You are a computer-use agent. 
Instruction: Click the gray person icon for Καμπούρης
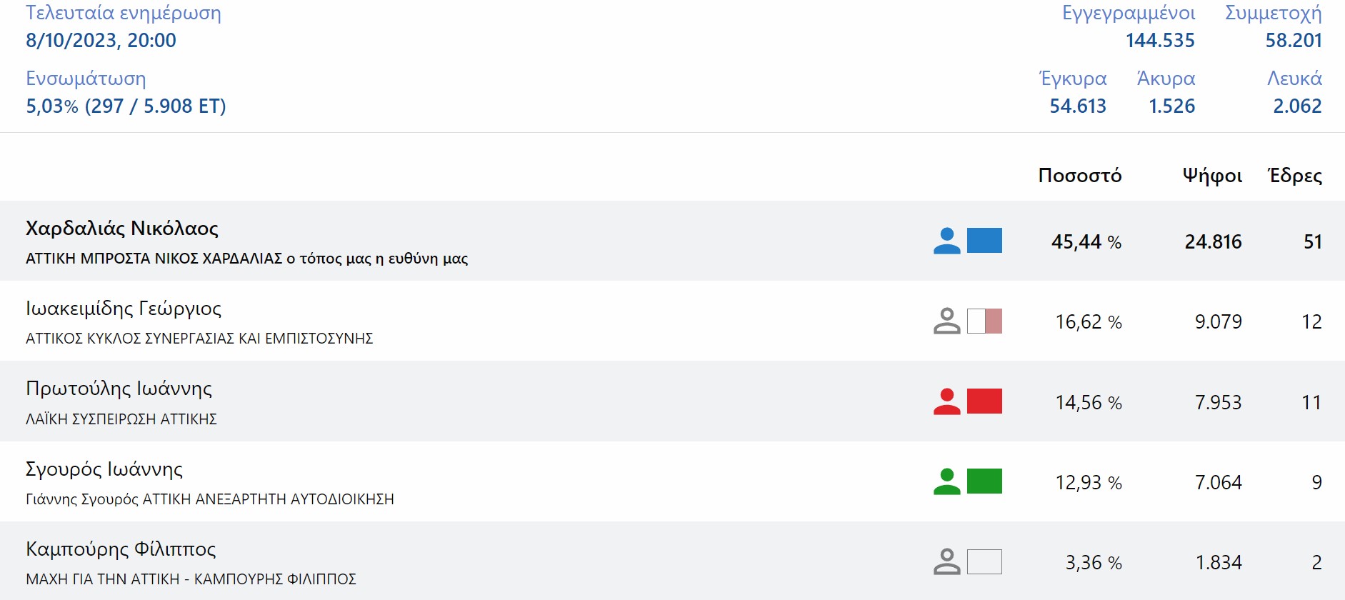click(946, 561)
